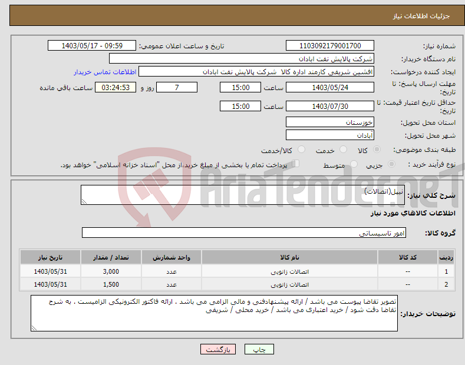Screen dimensions: 465x365
Task: Click the price validity date 1403/07/30
Action: 330,107
